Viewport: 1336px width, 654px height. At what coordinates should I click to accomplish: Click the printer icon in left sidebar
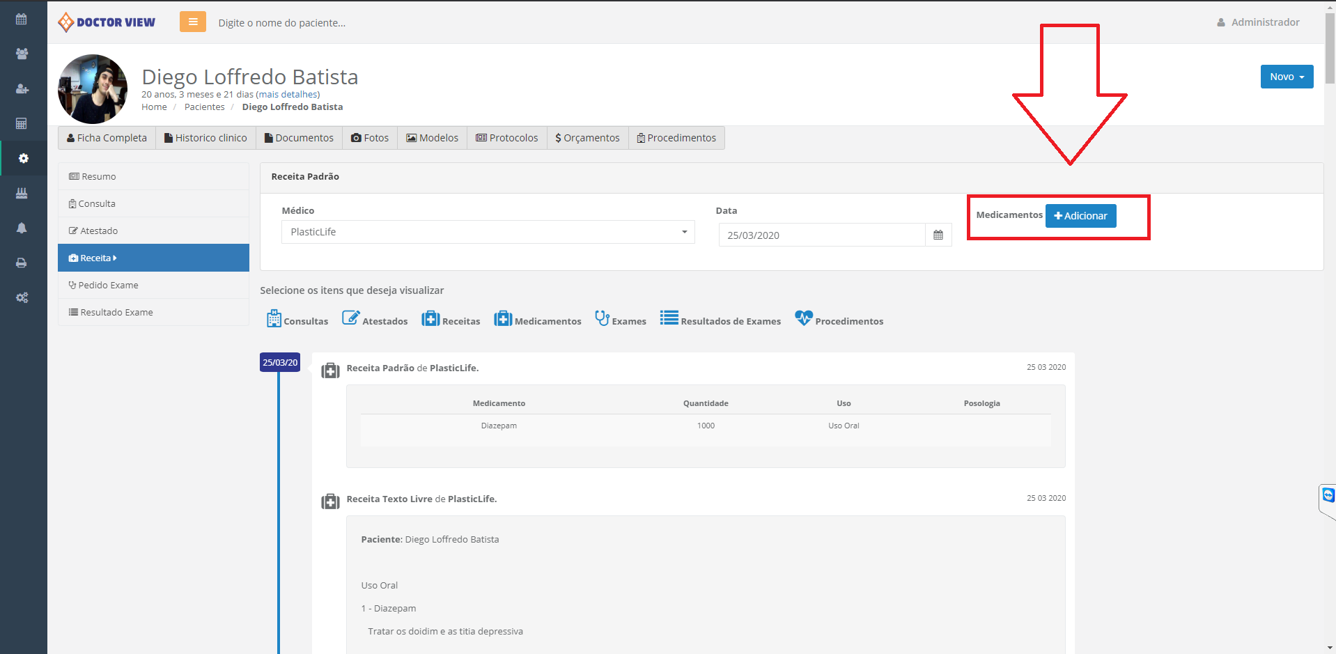coord(22,263)
